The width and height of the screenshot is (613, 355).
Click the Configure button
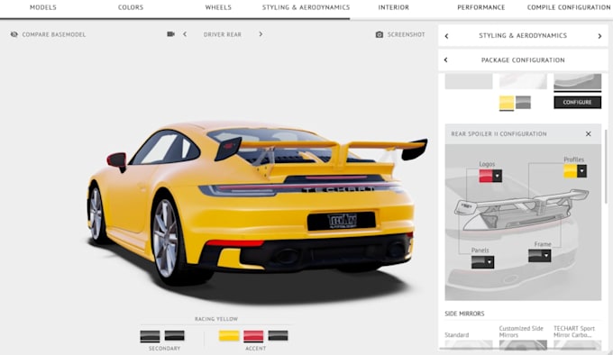pos(578,103)
